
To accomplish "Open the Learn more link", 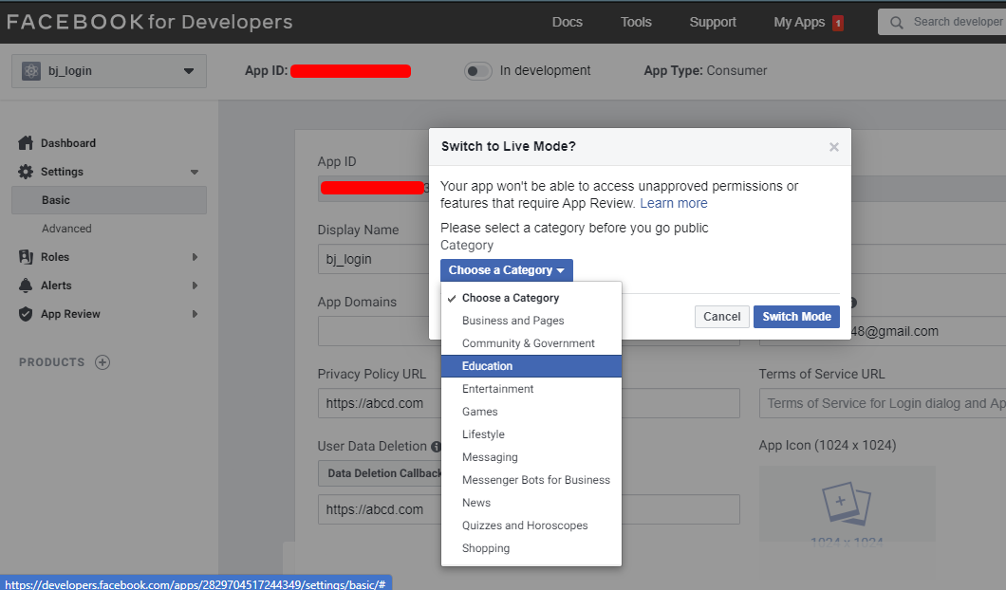I will point(673,203).
